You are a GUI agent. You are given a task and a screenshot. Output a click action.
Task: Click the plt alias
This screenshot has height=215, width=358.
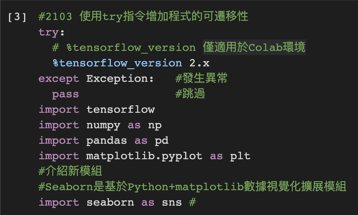(240, 156)
